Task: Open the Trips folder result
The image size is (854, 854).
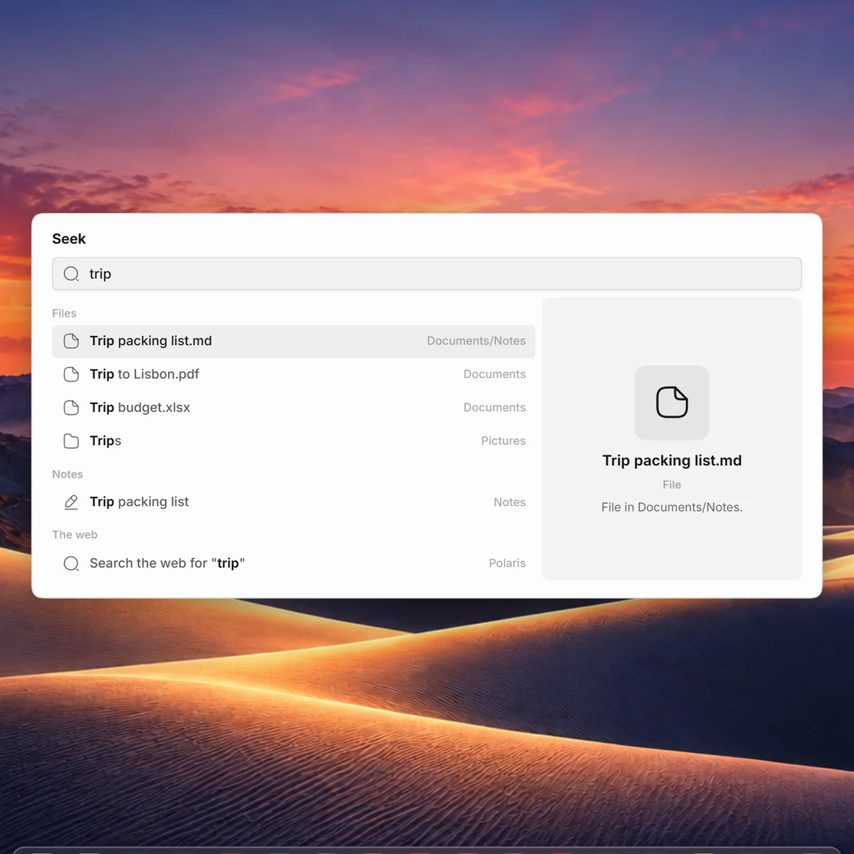Action: coord(293,441)
